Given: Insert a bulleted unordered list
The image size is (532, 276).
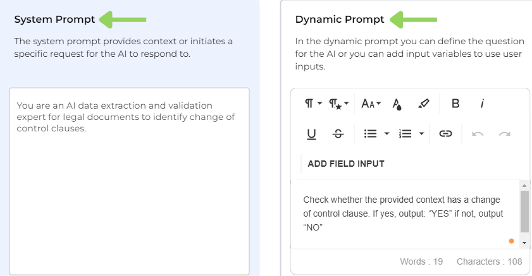Looking at the screenshot, I should tap(371, 134).
